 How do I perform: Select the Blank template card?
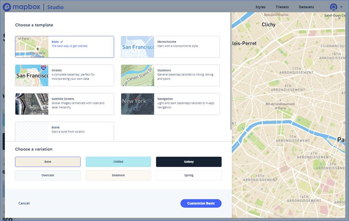[x=65, y=131]
